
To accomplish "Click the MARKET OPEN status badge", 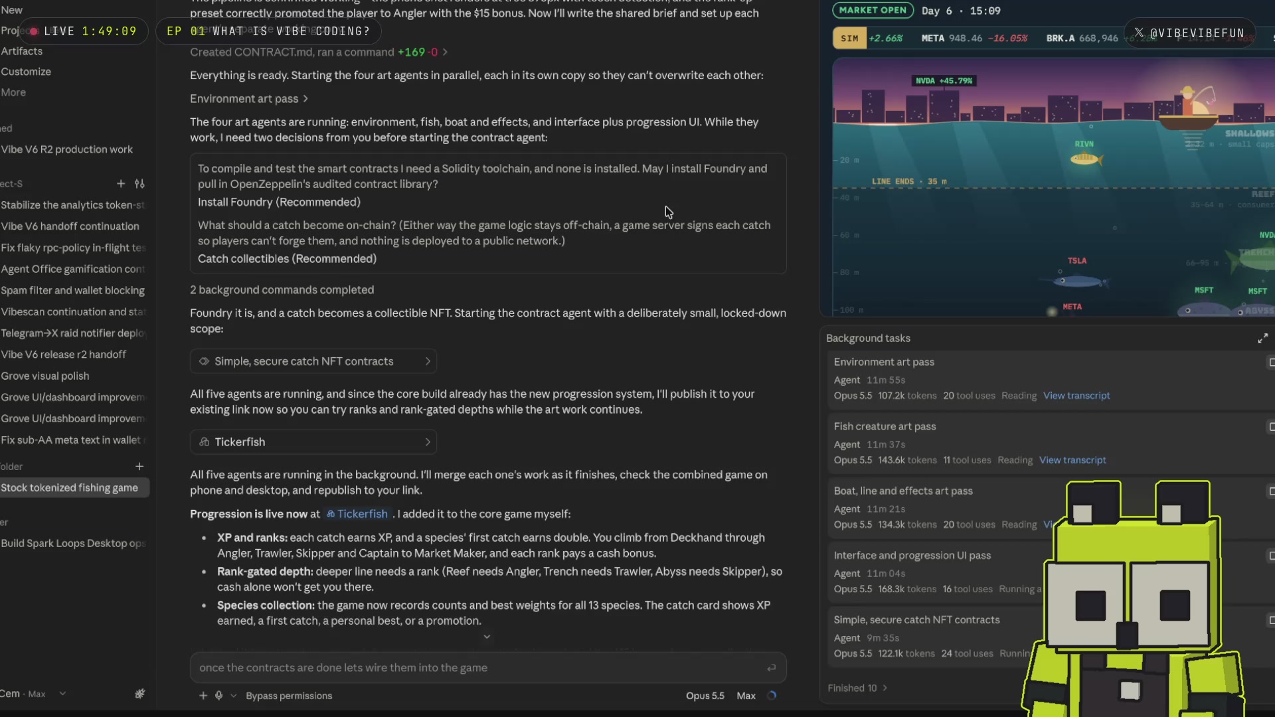I will pos(873,11).
